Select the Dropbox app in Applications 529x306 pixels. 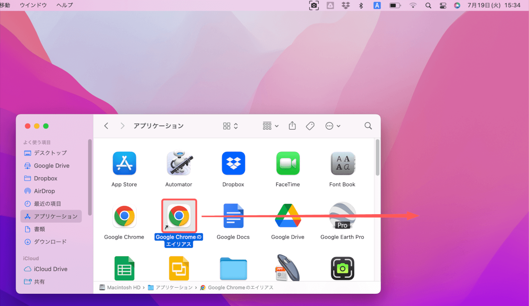233,163
